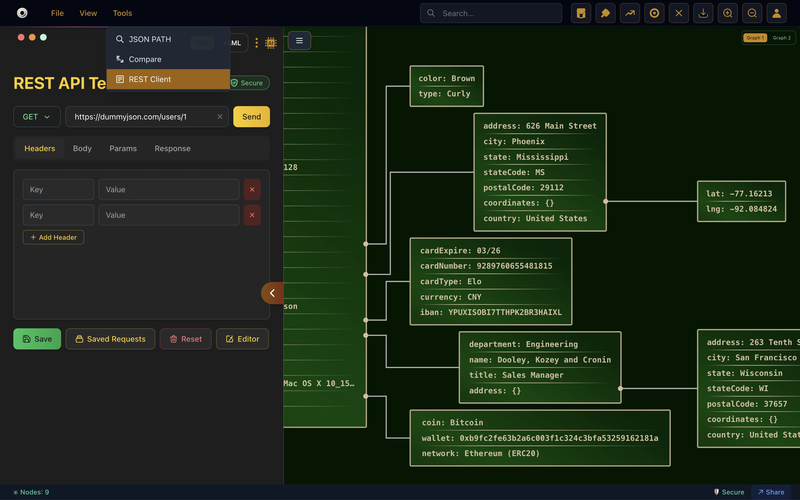This screenshot has width=800, height=500.
Task: Click the 'address: {}' row in company node
Action: [495, 391]
